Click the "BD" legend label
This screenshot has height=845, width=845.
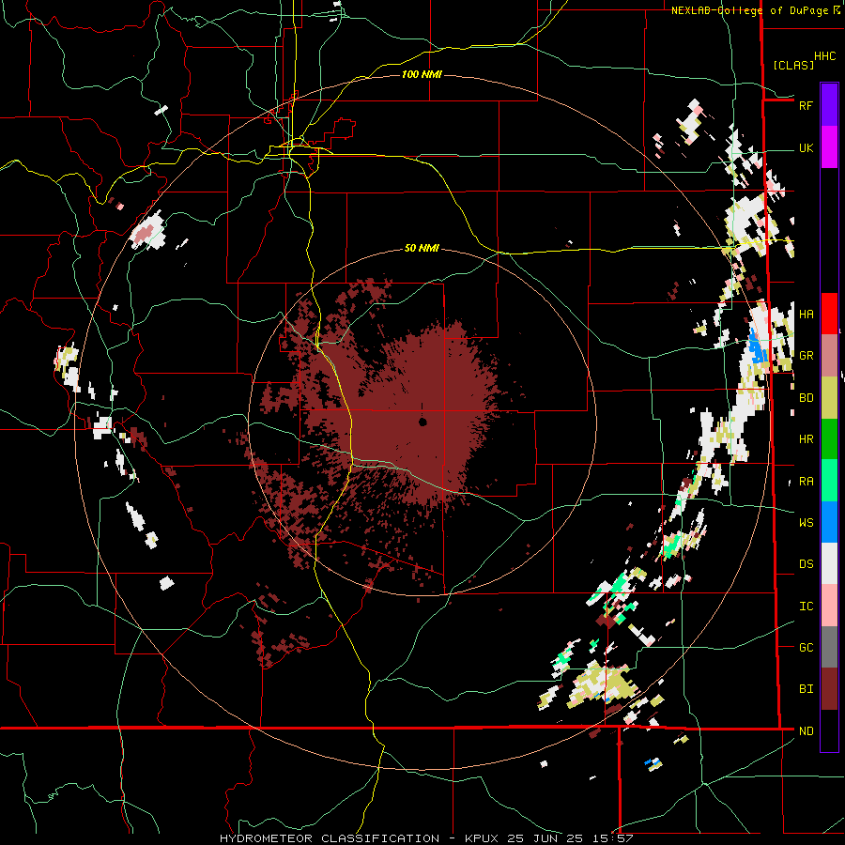point(806,398)
